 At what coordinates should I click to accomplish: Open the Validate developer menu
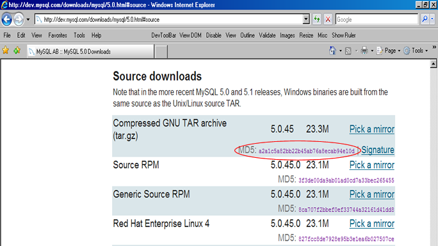(267, 35)
